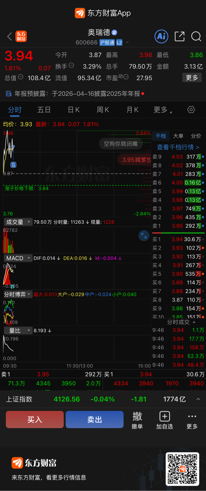This screenshot has height=491, width=206.
Task: Open 查看千档行情 link
Action: click(x=178, y=147)
